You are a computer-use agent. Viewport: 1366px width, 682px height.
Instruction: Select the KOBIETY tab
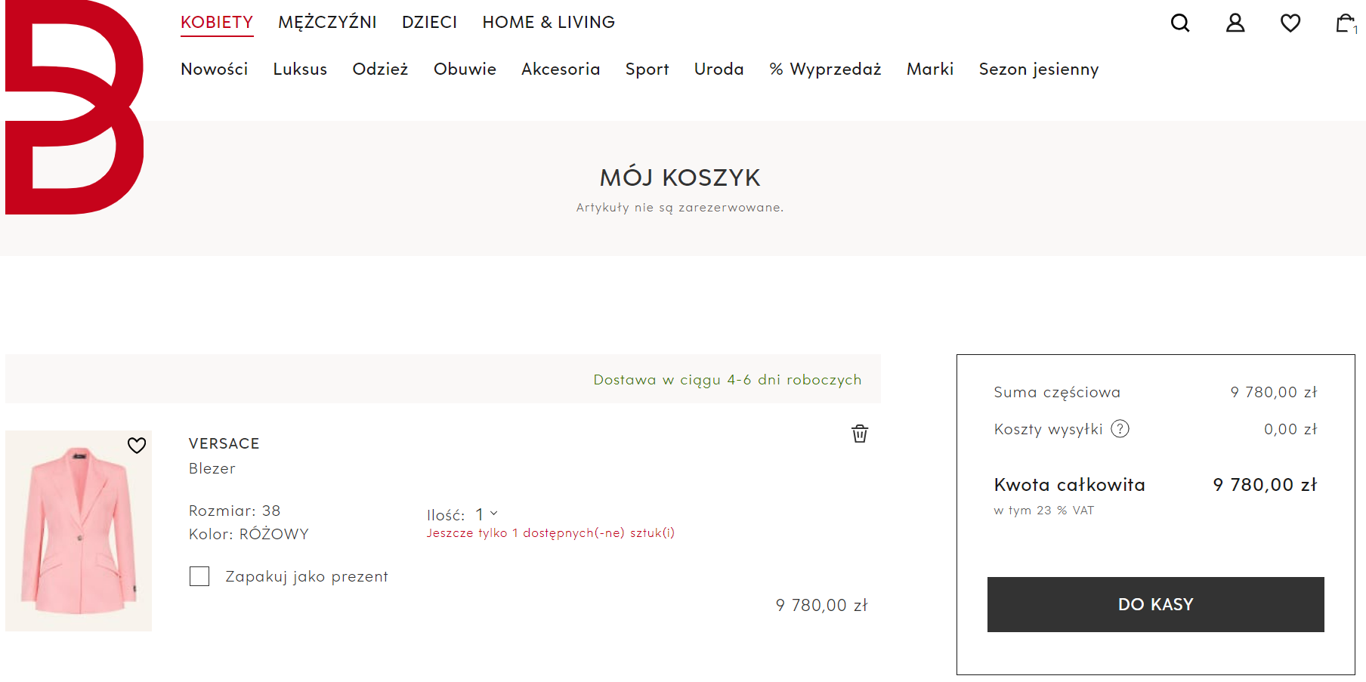217,23
